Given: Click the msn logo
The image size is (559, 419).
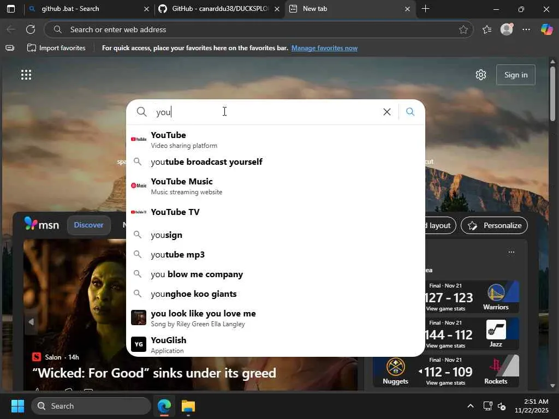Looking at the screenshot, I should pyautogui.click(x=41, y=224).
